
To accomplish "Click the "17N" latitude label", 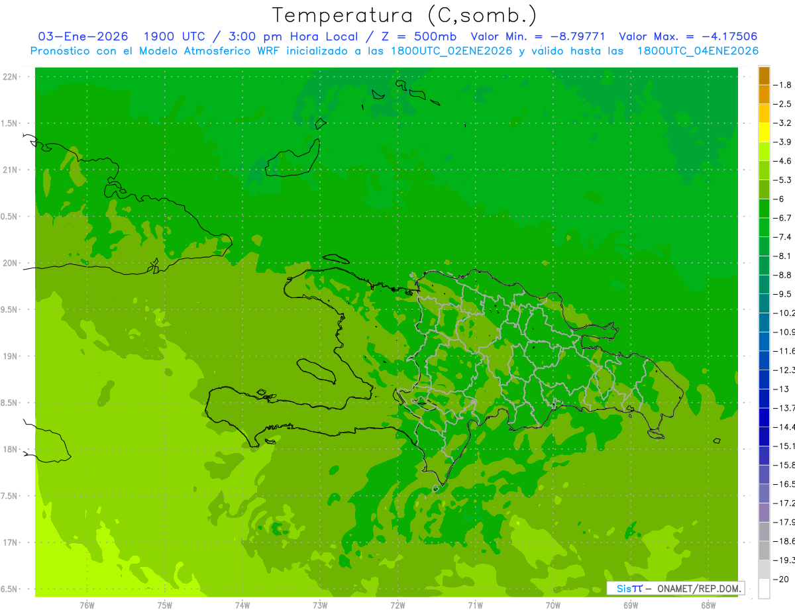I will click(x=9, y=542).
